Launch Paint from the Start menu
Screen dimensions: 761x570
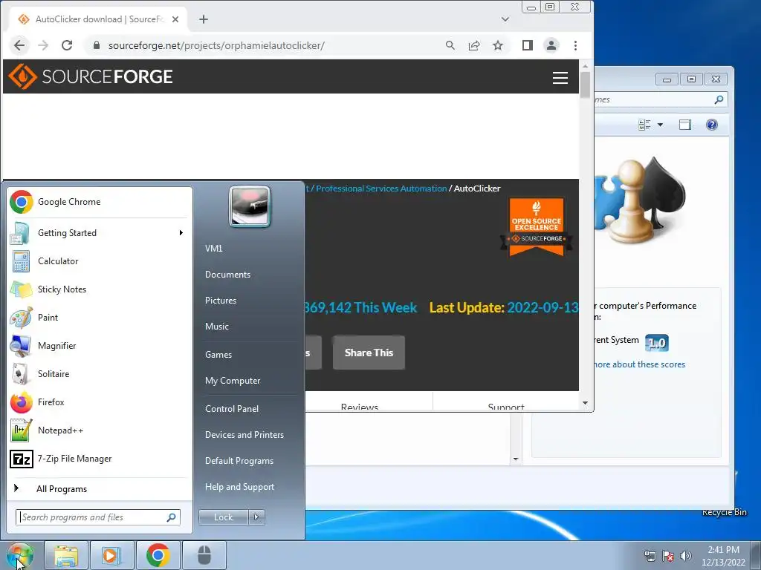coord(100,318)
